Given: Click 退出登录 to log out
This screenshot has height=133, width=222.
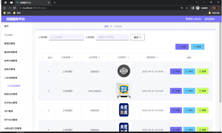Looking at the screenshot, I should pyautogui.click(x=210, y=19).
